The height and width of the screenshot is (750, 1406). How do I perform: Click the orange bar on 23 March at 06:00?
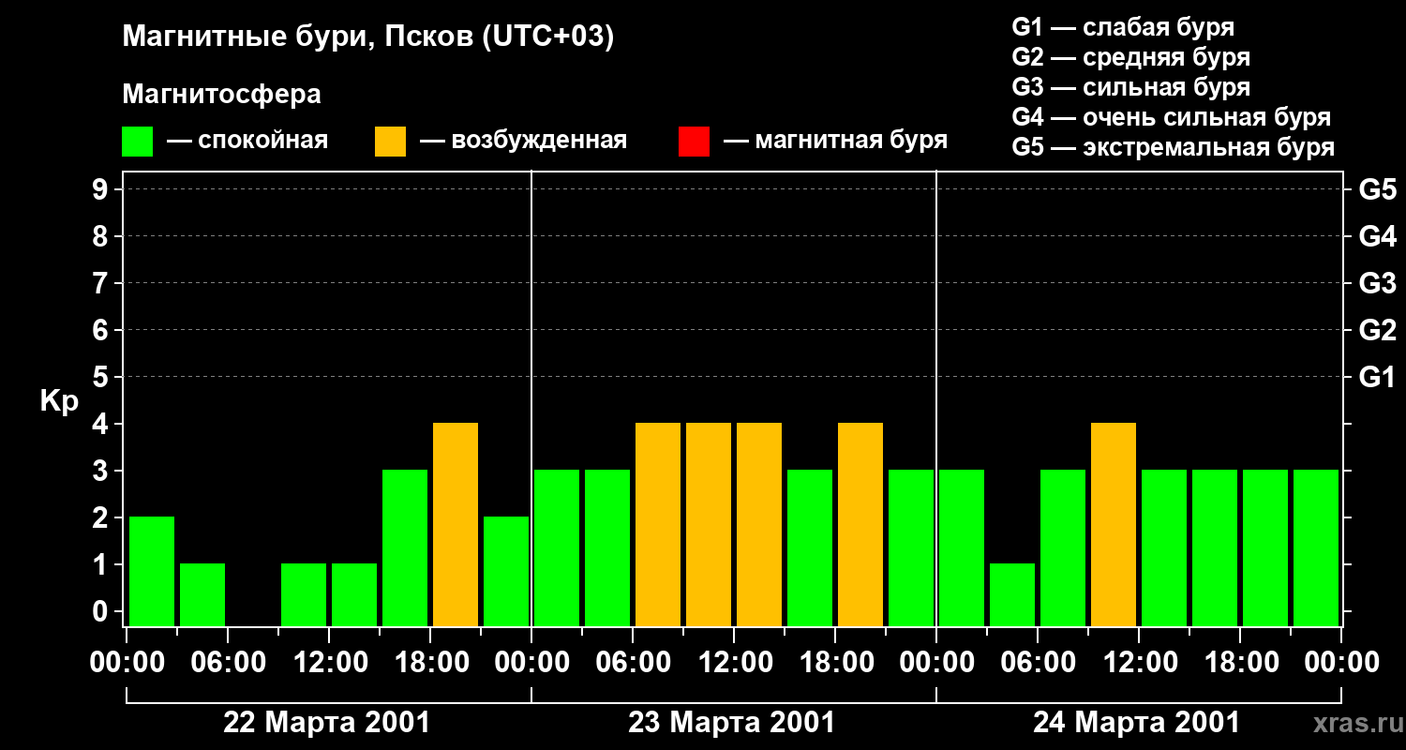(658, 524)
